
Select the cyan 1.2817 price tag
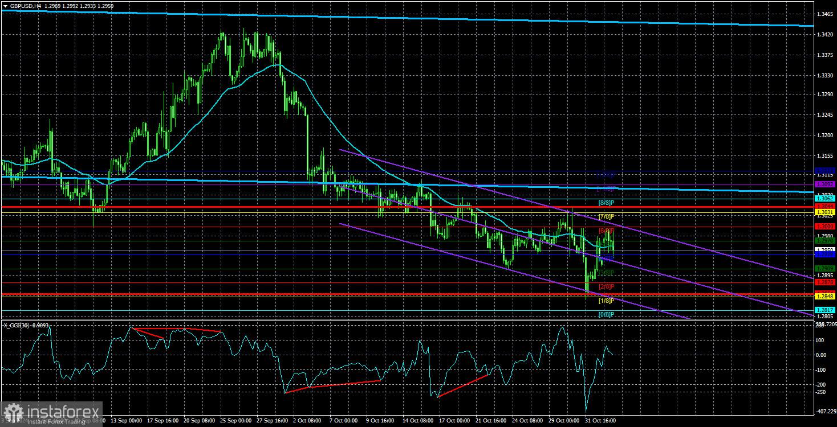click(x=825, y=310)
